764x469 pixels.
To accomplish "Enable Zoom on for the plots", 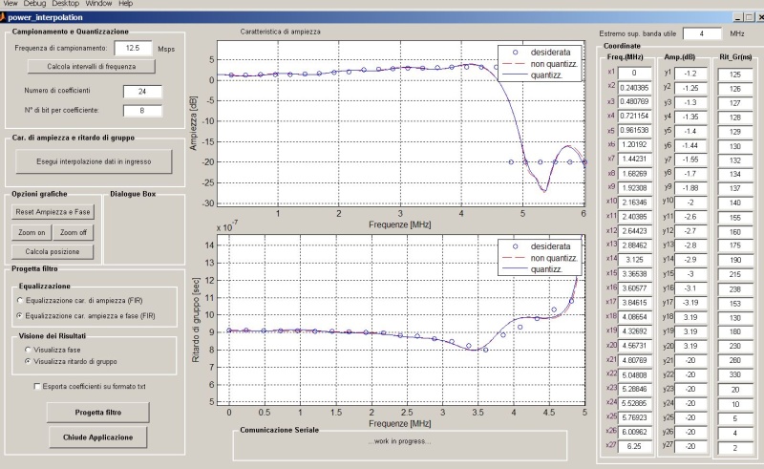I will click(x=32, y=232).
